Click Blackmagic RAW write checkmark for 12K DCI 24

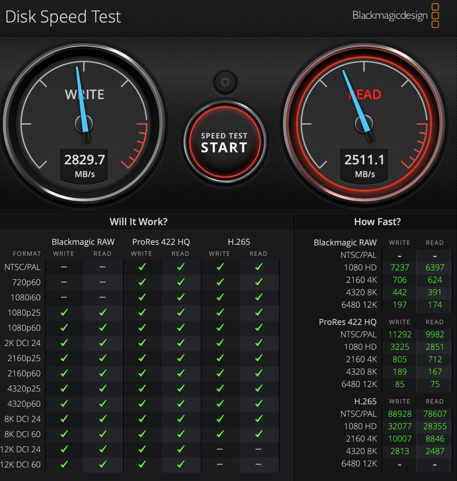pyautogui.click(x=64, y=449)
